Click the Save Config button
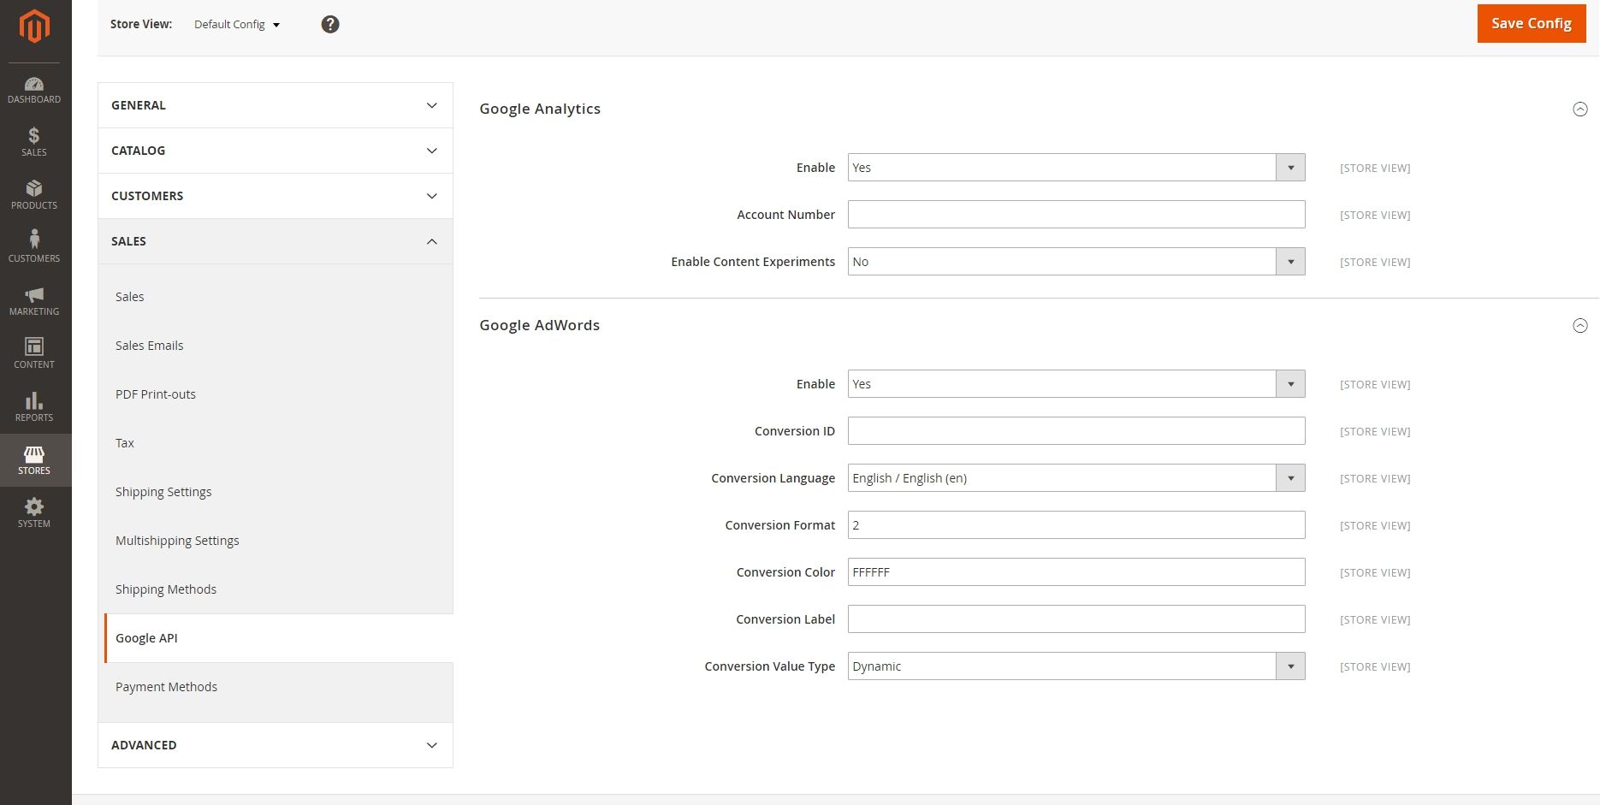The image size is (1600, 805). pos(1532,23)
